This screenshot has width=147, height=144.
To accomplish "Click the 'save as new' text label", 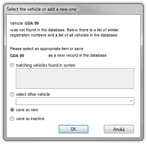I will coord(27,110).
